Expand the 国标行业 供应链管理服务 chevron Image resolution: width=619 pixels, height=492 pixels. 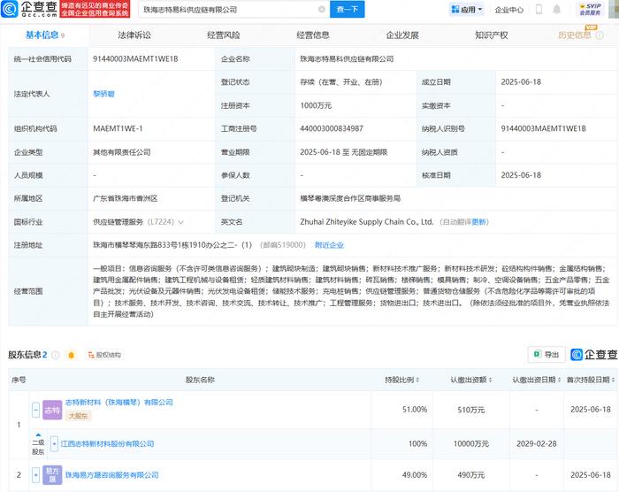[x=180, y=222]
